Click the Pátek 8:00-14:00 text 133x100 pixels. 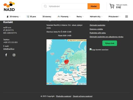pyautogui.click(x=65, y=36)
